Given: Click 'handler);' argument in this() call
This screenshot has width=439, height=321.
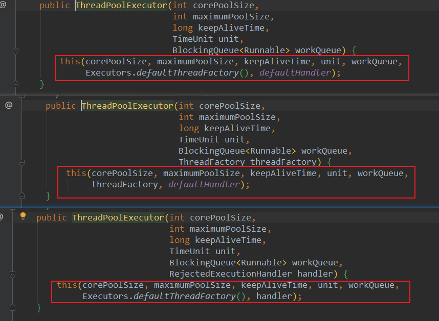Looking at the screenshot, I should (279, 296).
